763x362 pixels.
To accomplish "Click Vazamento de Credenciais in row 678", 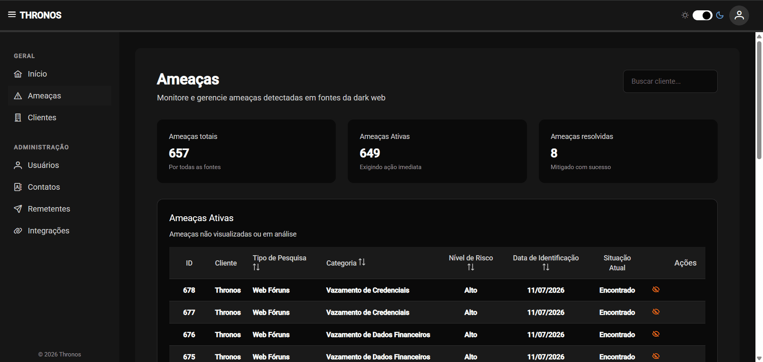I will 368,290.
